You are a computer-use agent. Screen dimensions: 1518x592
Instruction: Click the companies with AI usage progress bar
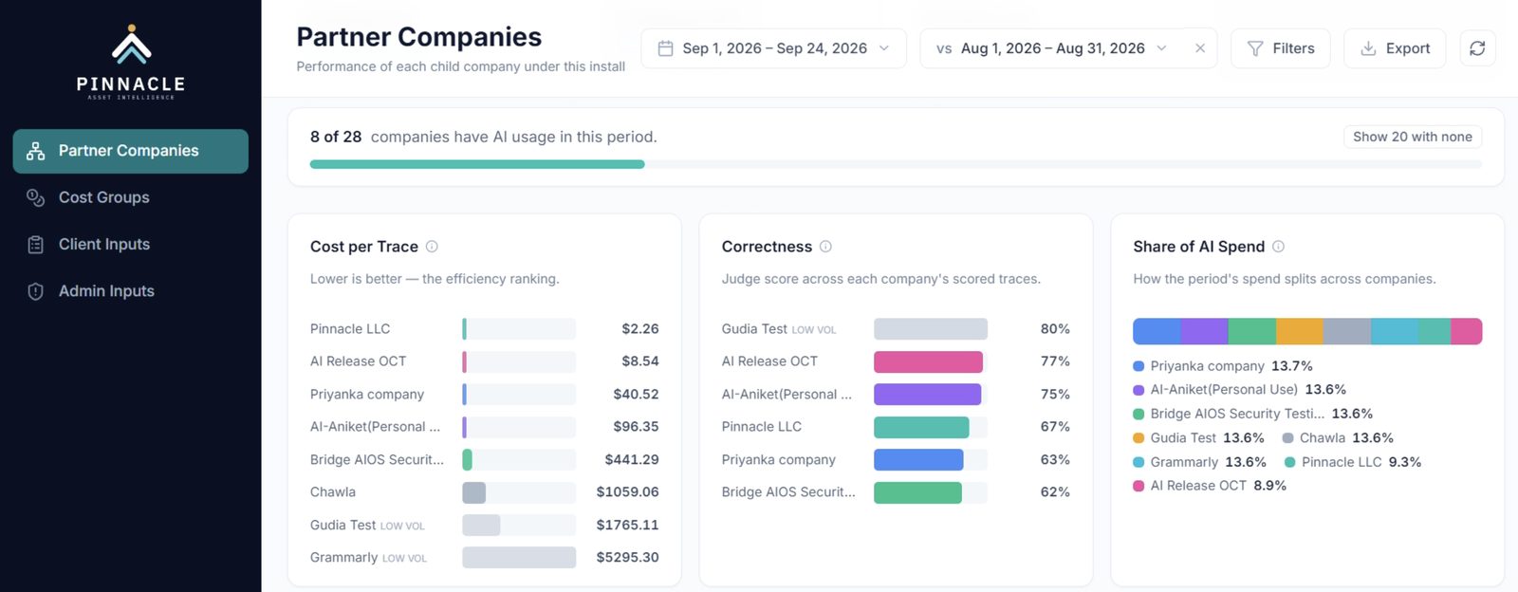[896, 164]
